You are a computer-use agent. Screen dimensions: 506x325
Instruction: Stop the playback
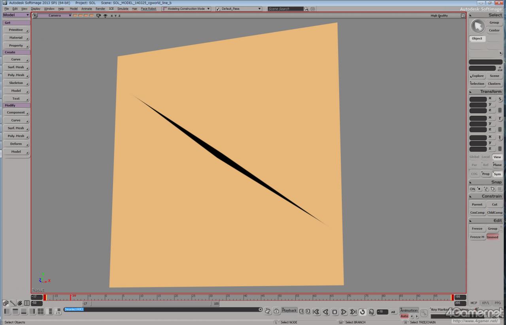click(334, 312)
